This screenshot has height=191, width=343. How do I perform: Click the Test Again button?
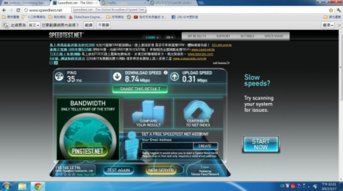[118, 170]
